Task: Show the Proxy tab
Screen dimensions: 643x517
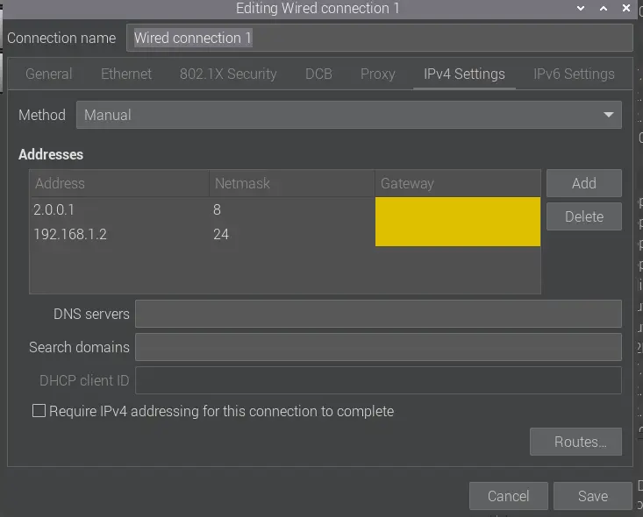Action: (378, 74)
